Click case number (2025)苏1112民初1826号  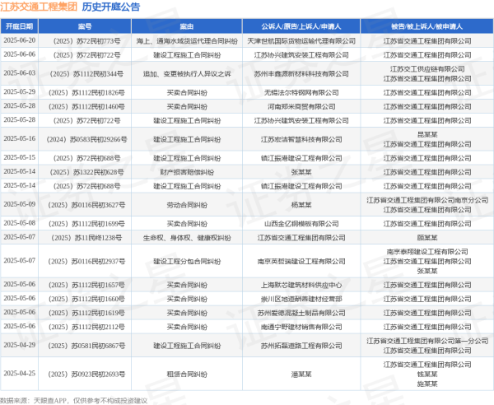(85, 92)
